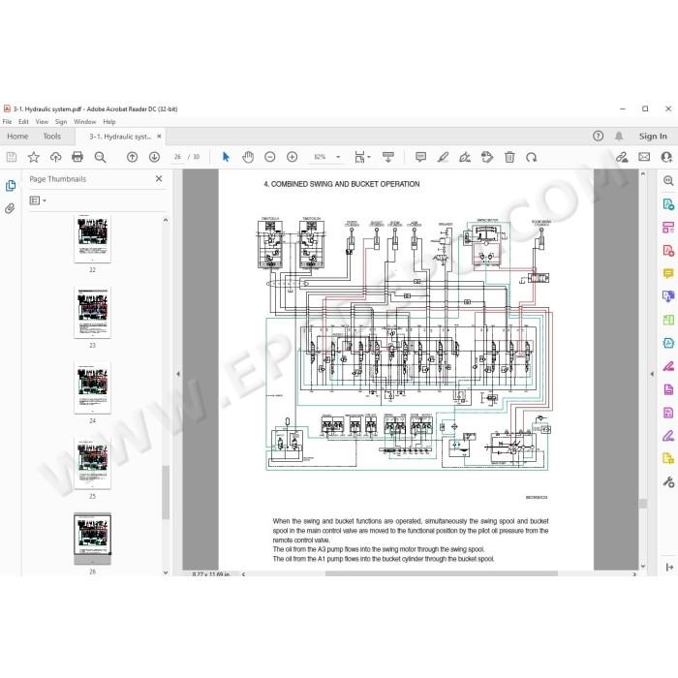Click the share with others person icon
This screenshot has width=678, height=678.
coord(666,157)
